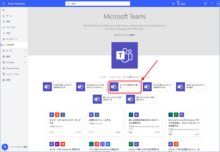Click the 作成 plus icon in sidebar
This screenshot has width=220, height=152.
pos(4,33)
